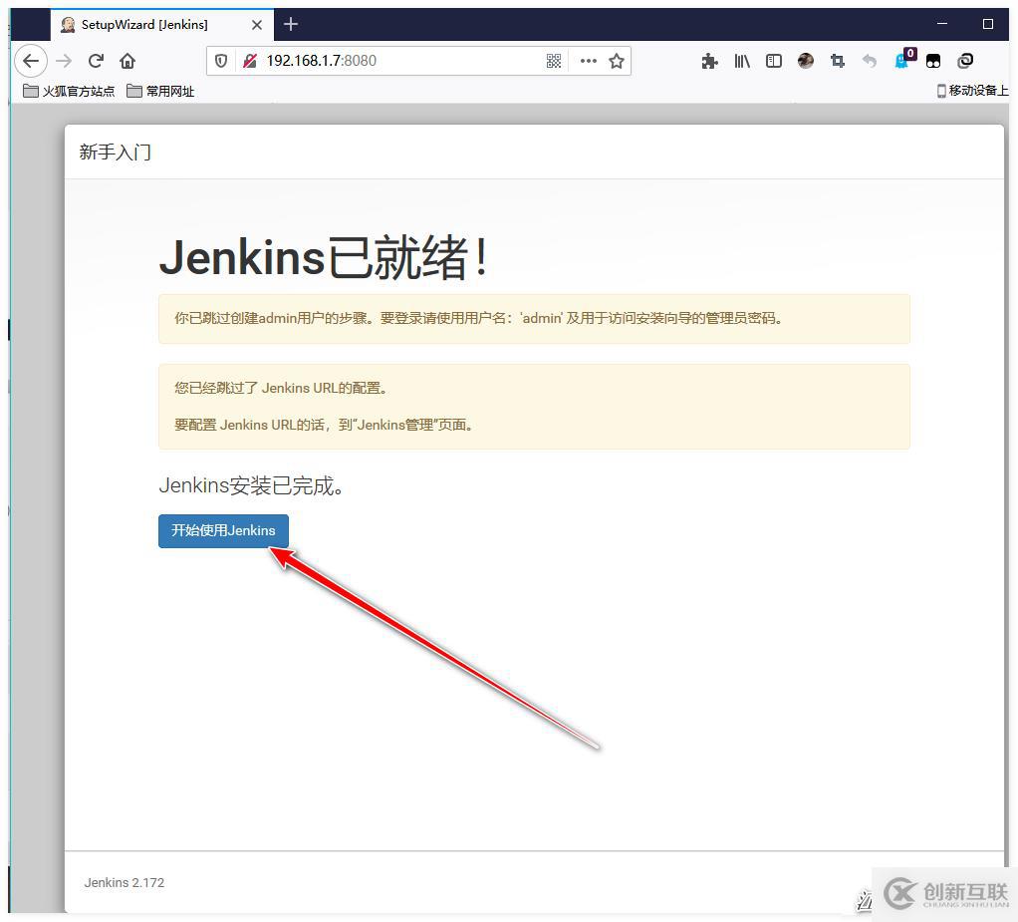The height and width of the screenshot is (922, 1018).
Task: Maximize the browser window
Action: tap(988, 24)
